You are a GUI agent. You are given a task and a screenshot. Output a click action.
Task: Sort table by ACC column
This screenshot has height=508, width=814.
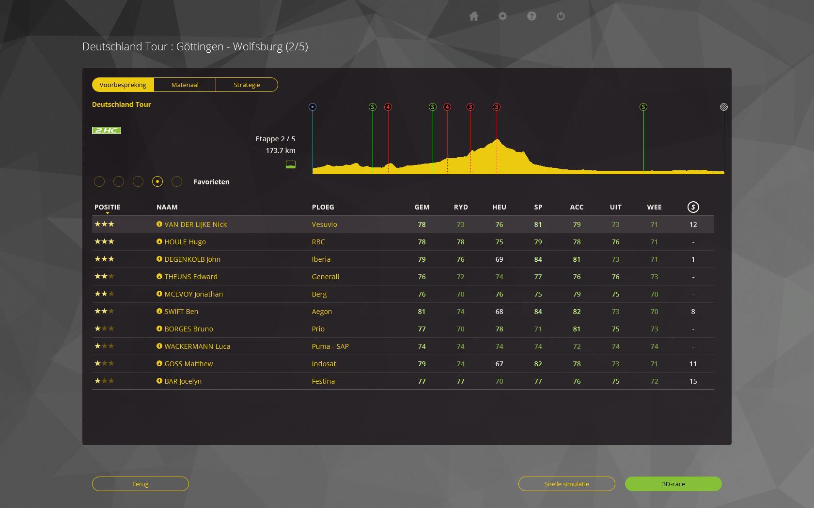577,207
